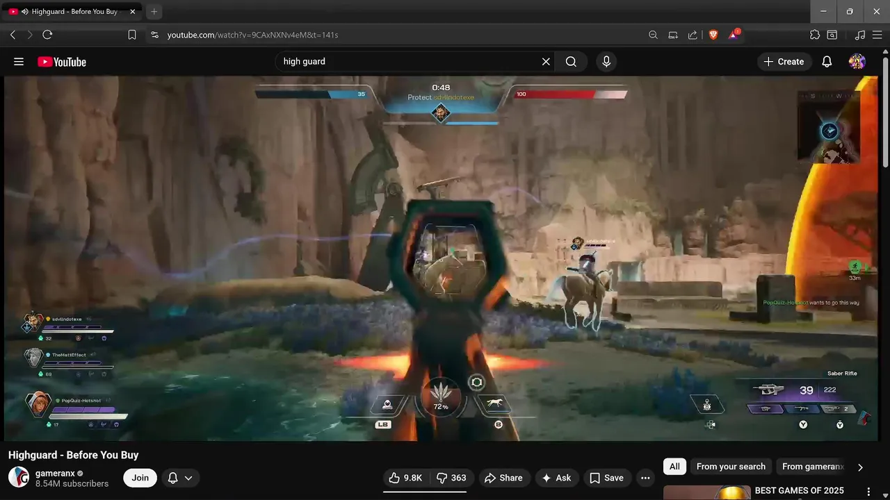This screenshot has height=500, width=890.
Task: Open the BEST GAMES OF 2025 title
Action: (800, 491)
